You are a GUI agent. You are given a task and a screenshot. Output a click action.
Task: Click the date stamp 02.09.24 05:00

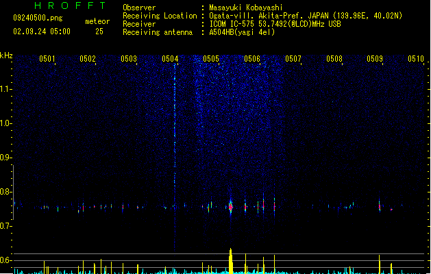tap(42, 32)
